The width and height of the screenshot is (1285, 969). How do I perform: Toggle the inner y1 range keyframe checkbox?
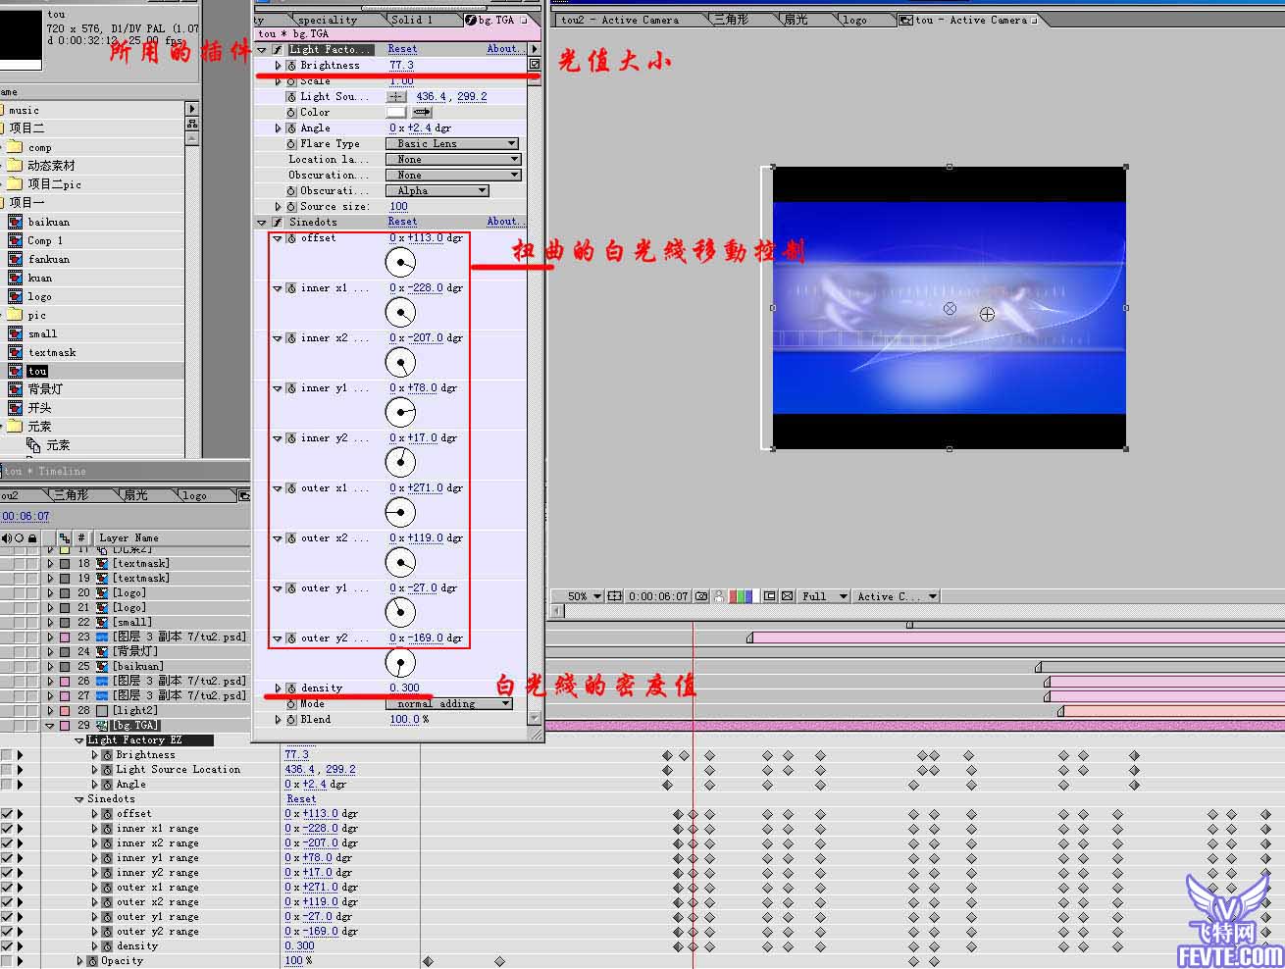(7, 858)
